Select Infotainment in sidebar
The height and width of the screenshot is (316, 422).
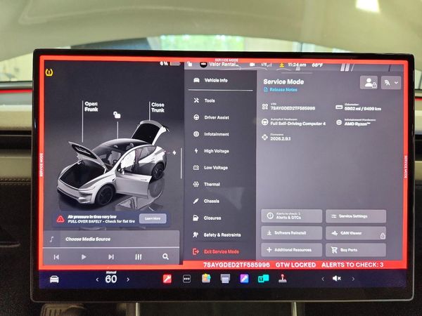pyautogui.click(x=211, y=134)
